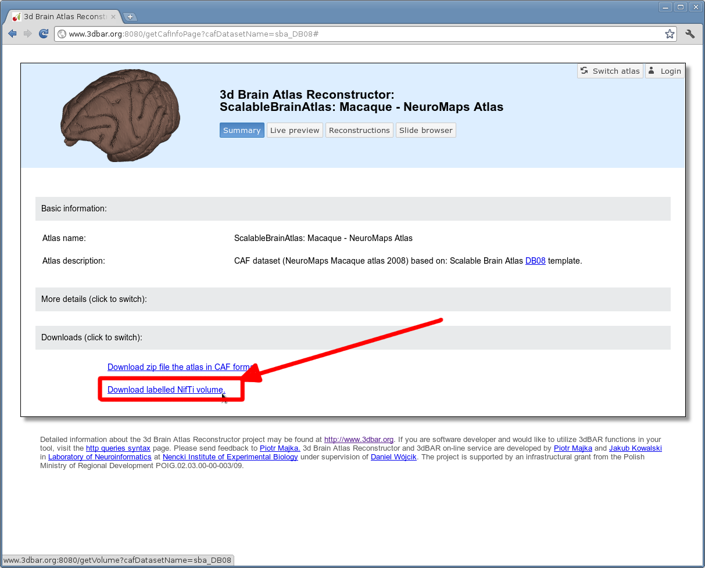705x568 pixels.
Task: Select the Summary tab
Action: (x=242, y=130)
